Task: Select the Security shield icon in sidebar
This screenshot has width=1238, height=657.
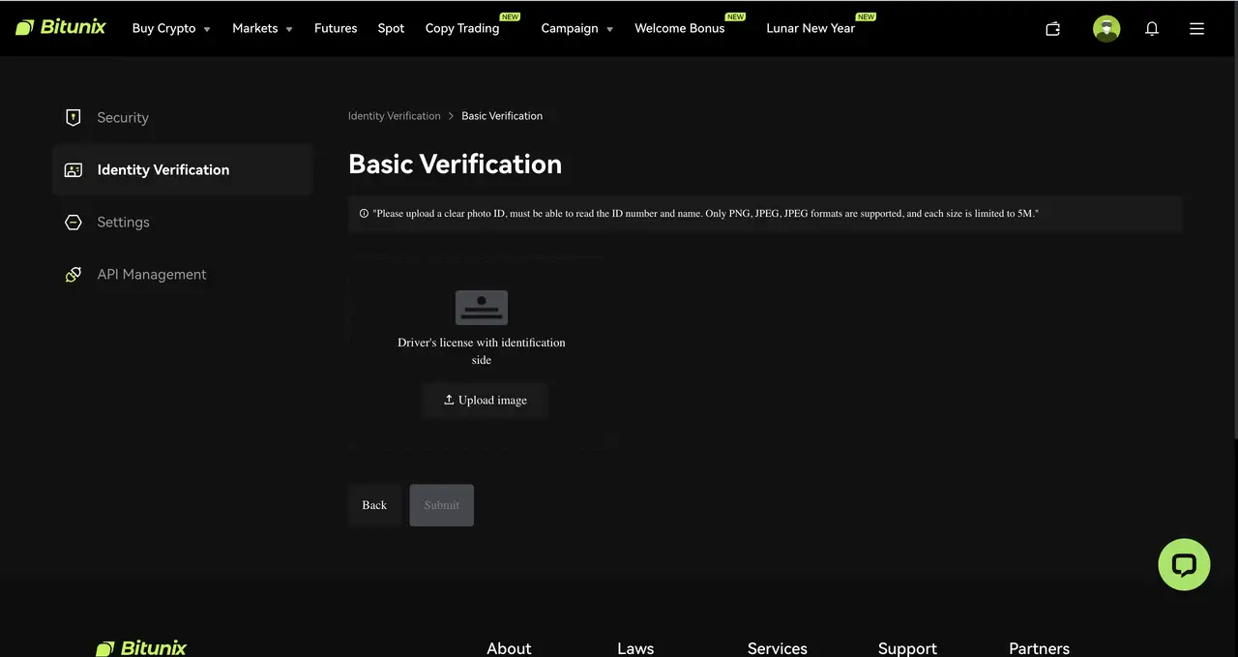Action: click(73, 116)
